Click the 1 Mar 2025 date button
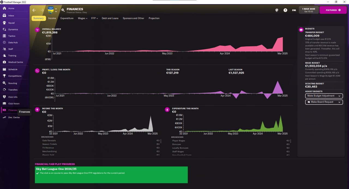 [x=309, y=10]
